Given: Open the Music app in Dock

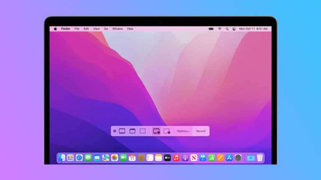Looking at the screenshot, I should 176,158.
